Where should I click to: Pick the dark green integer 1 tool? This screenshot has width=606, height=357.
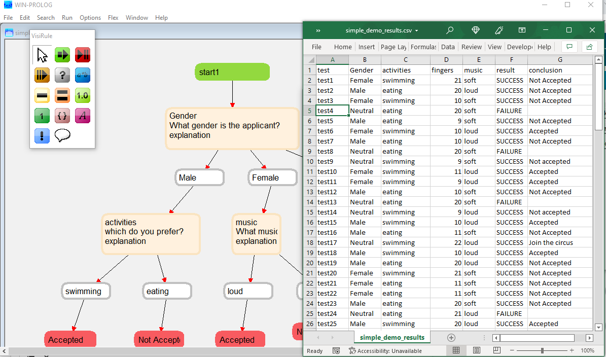point(42,115)
